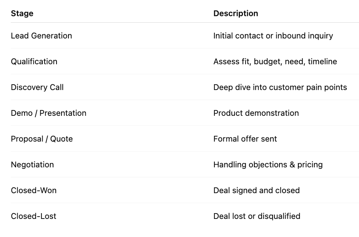Click the 'Formal offer sent' description
Viewport: 359px width, 237px height.
pyautogui.click(x=245, y=139)
